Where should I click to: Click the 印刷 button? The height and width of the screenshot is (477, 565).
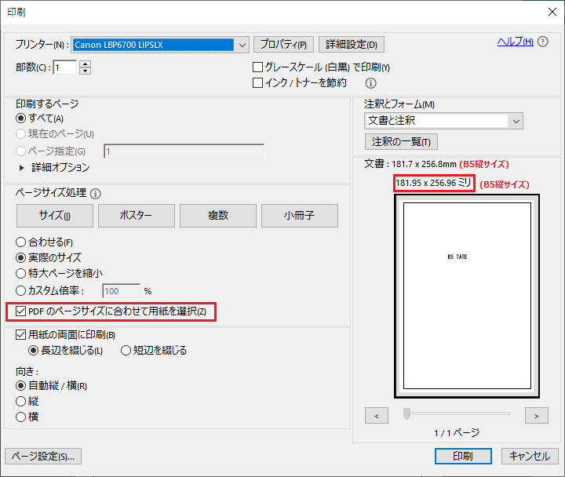click(462, 456)
